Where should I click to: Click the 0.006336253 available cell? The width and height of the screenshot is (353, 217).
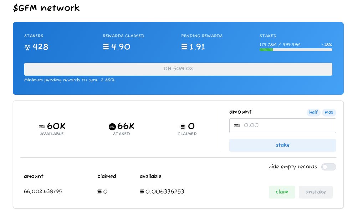[x=165, y=191]
